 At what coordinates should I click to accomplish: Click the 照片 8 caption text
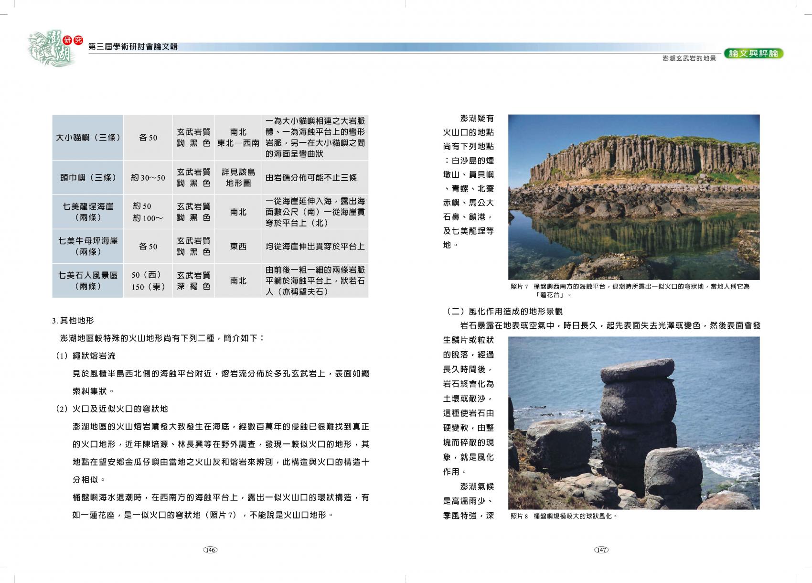(564, 516)
